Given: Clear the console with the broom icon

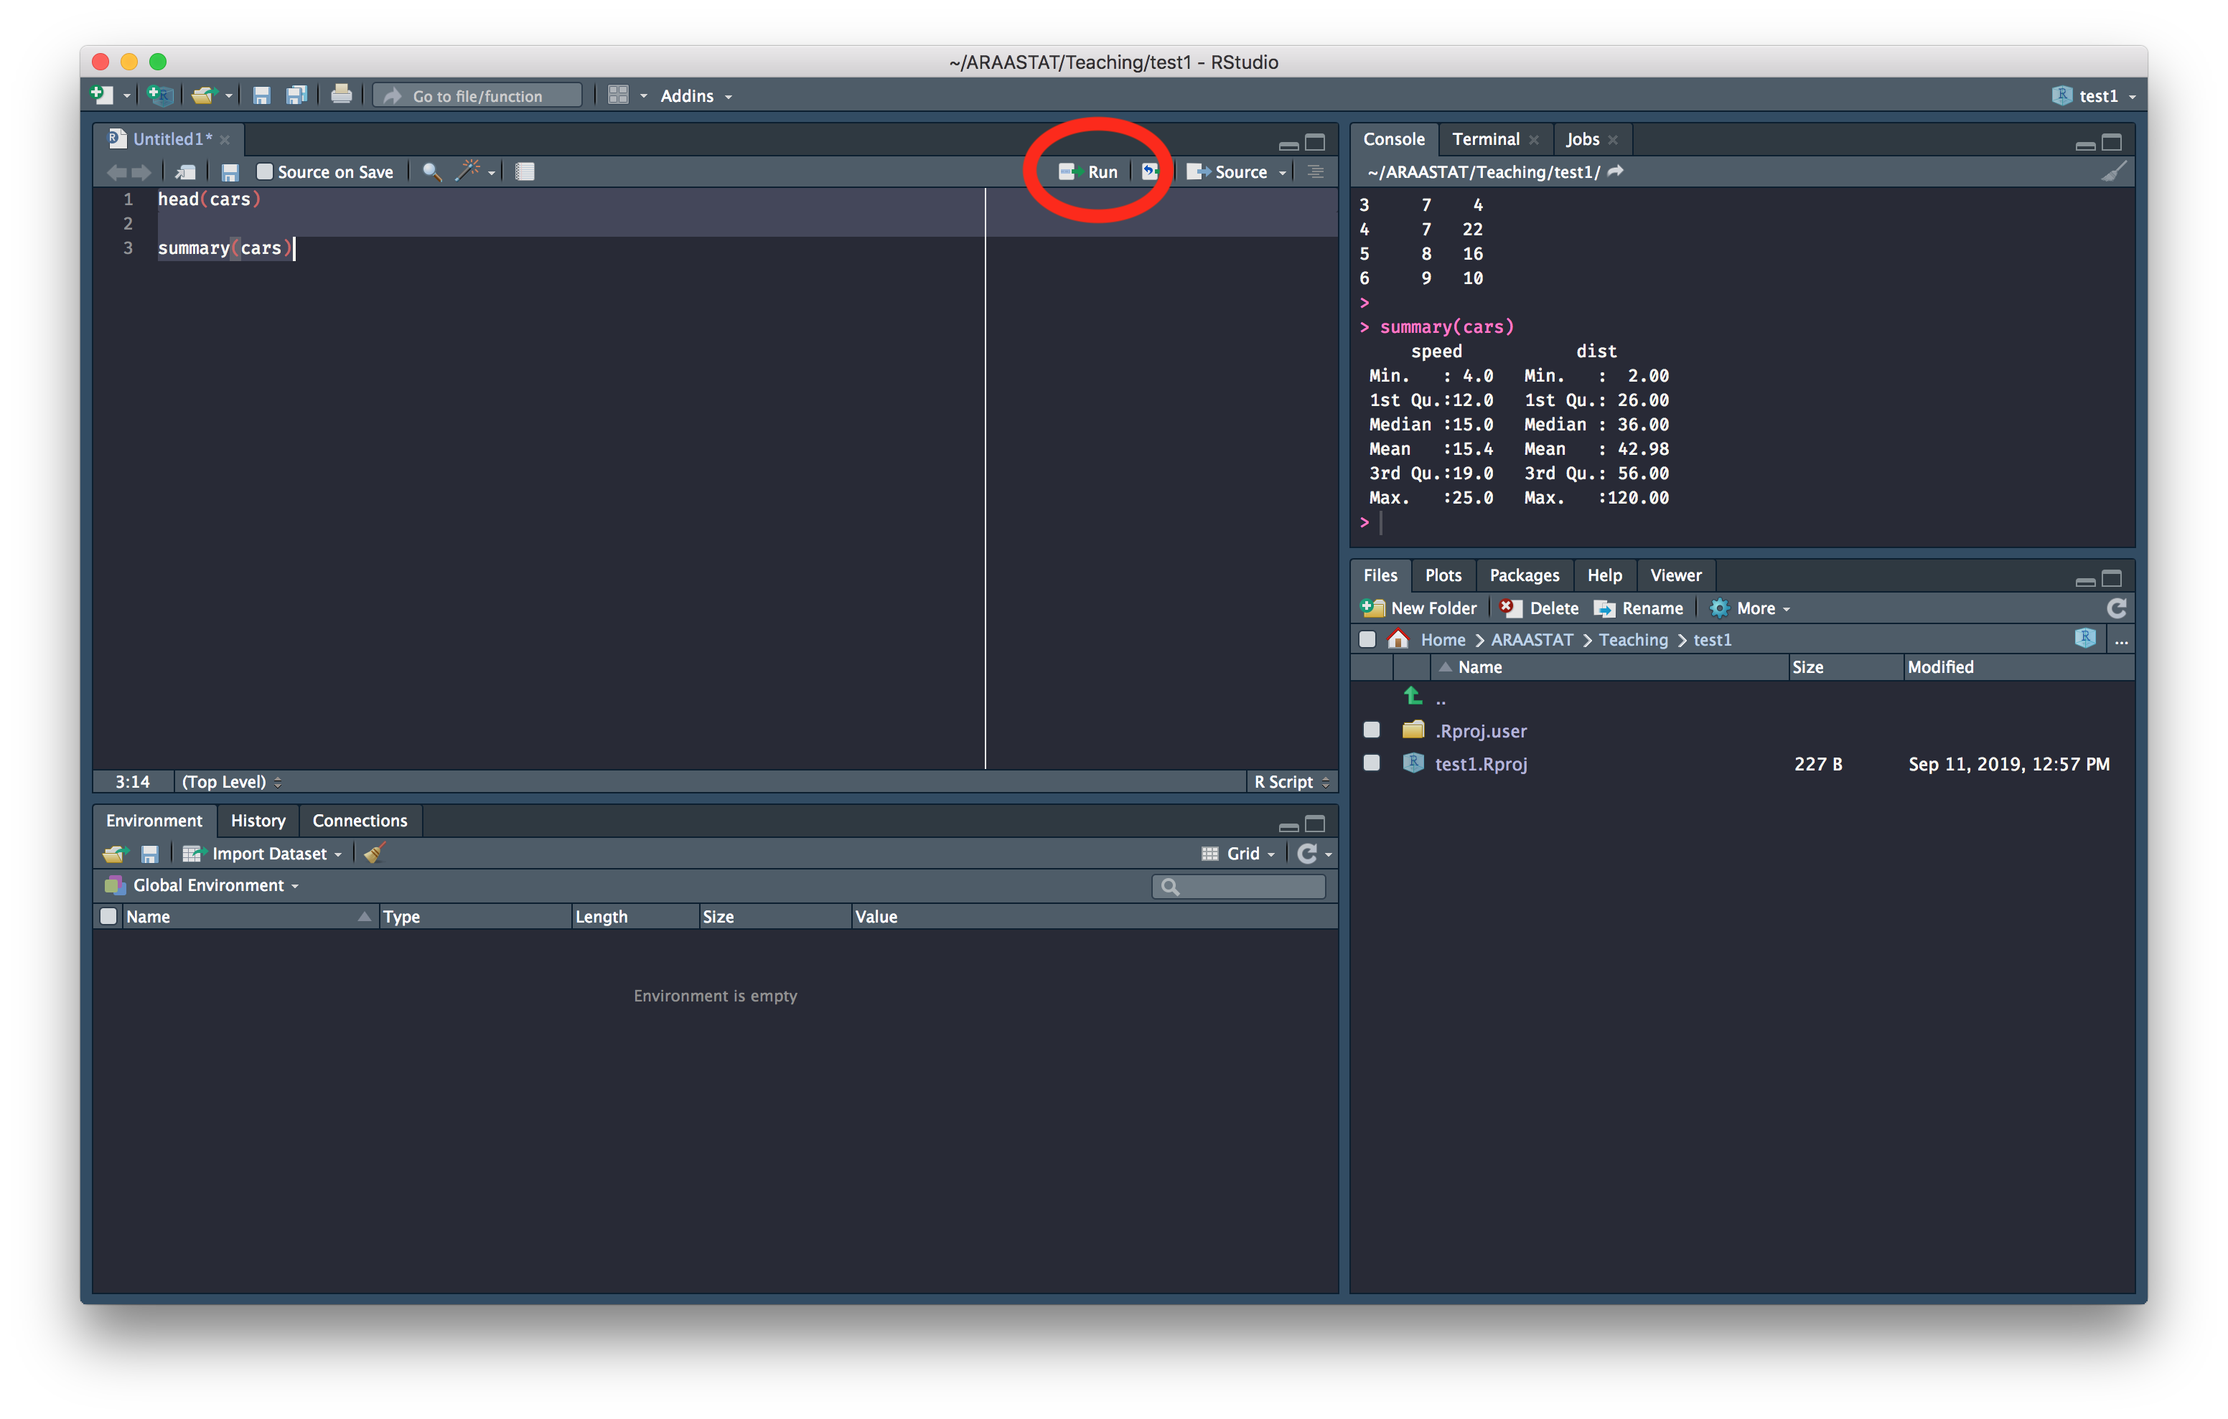Looking at the screenshot, I should (x=2113, y=172).
